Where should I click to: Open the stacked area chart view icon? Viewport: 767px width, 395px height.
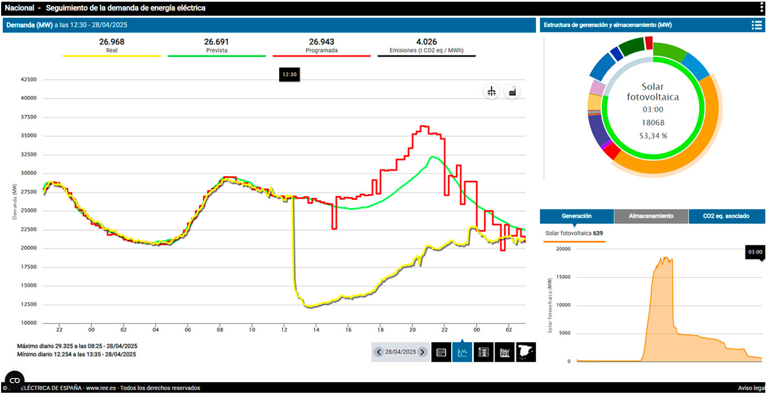click(x=505, y=352)
